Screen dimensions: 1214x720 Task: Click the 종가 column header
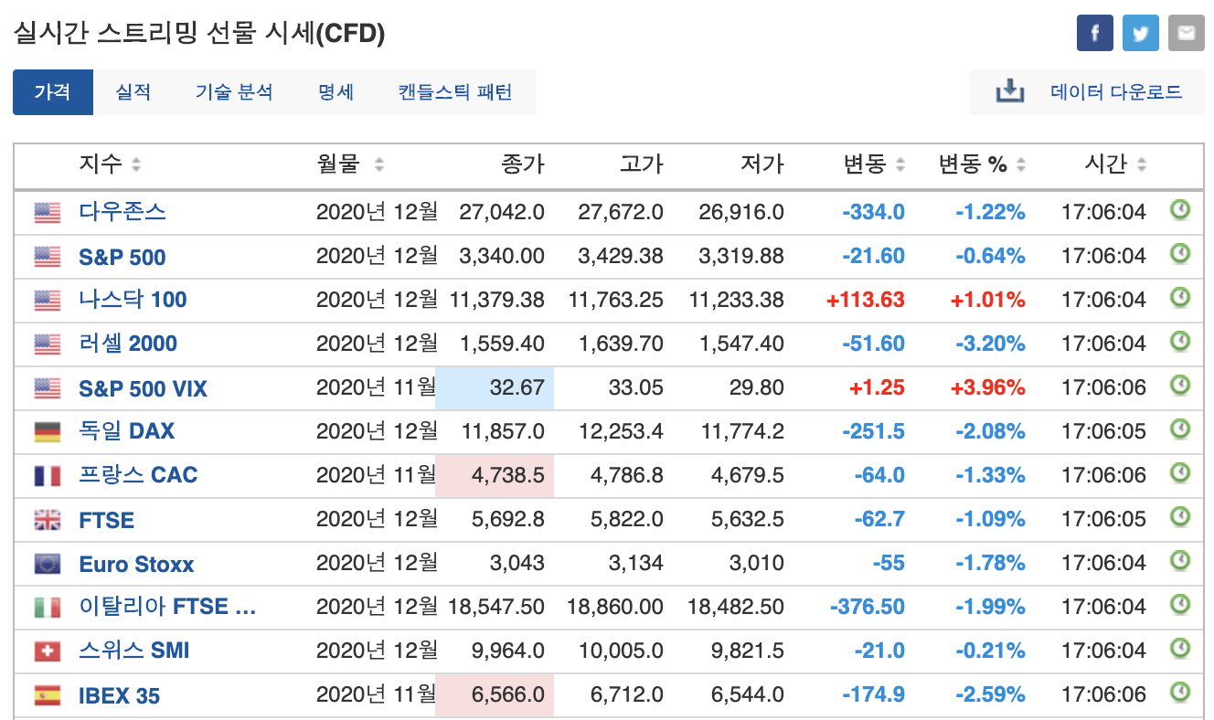tap(523, 164)
